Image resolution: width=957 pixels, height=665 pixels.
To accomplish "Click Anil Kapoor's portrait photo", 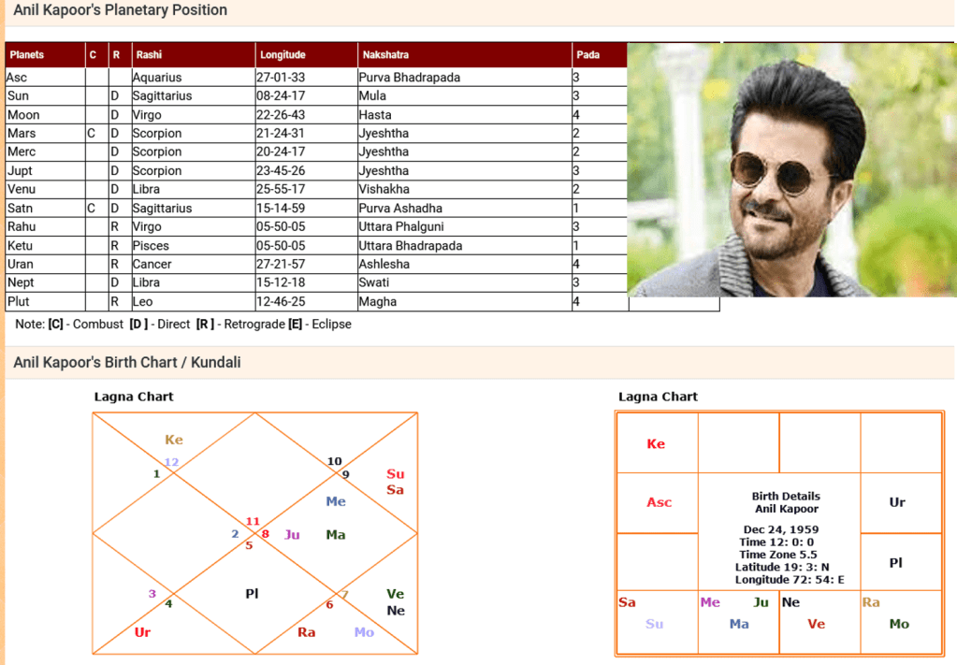I will pos(790,169).
